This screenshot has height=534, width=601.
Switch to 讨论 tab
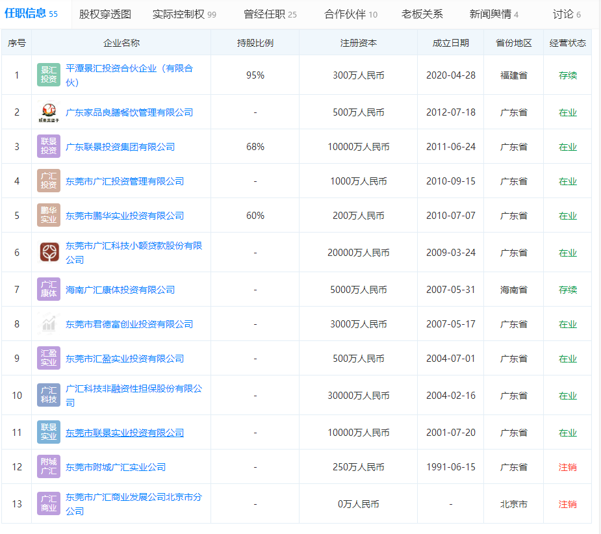click(567, 14)
